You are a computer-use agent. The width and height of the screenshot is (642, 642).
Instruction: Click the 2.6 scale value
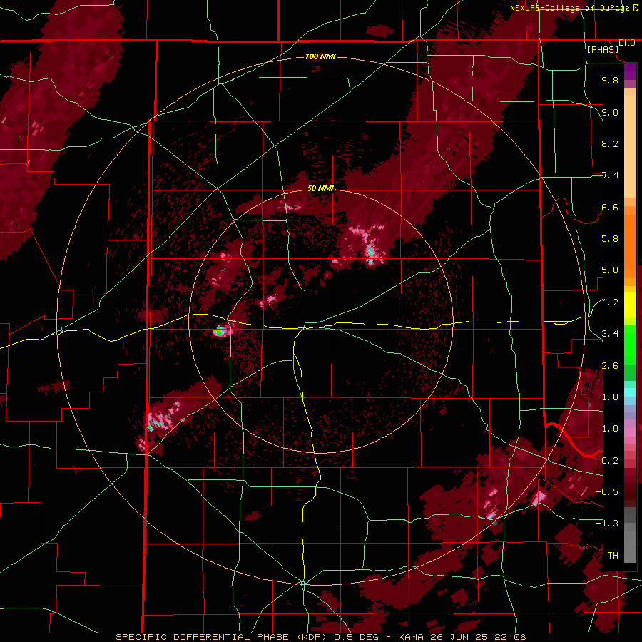point(610,366)
